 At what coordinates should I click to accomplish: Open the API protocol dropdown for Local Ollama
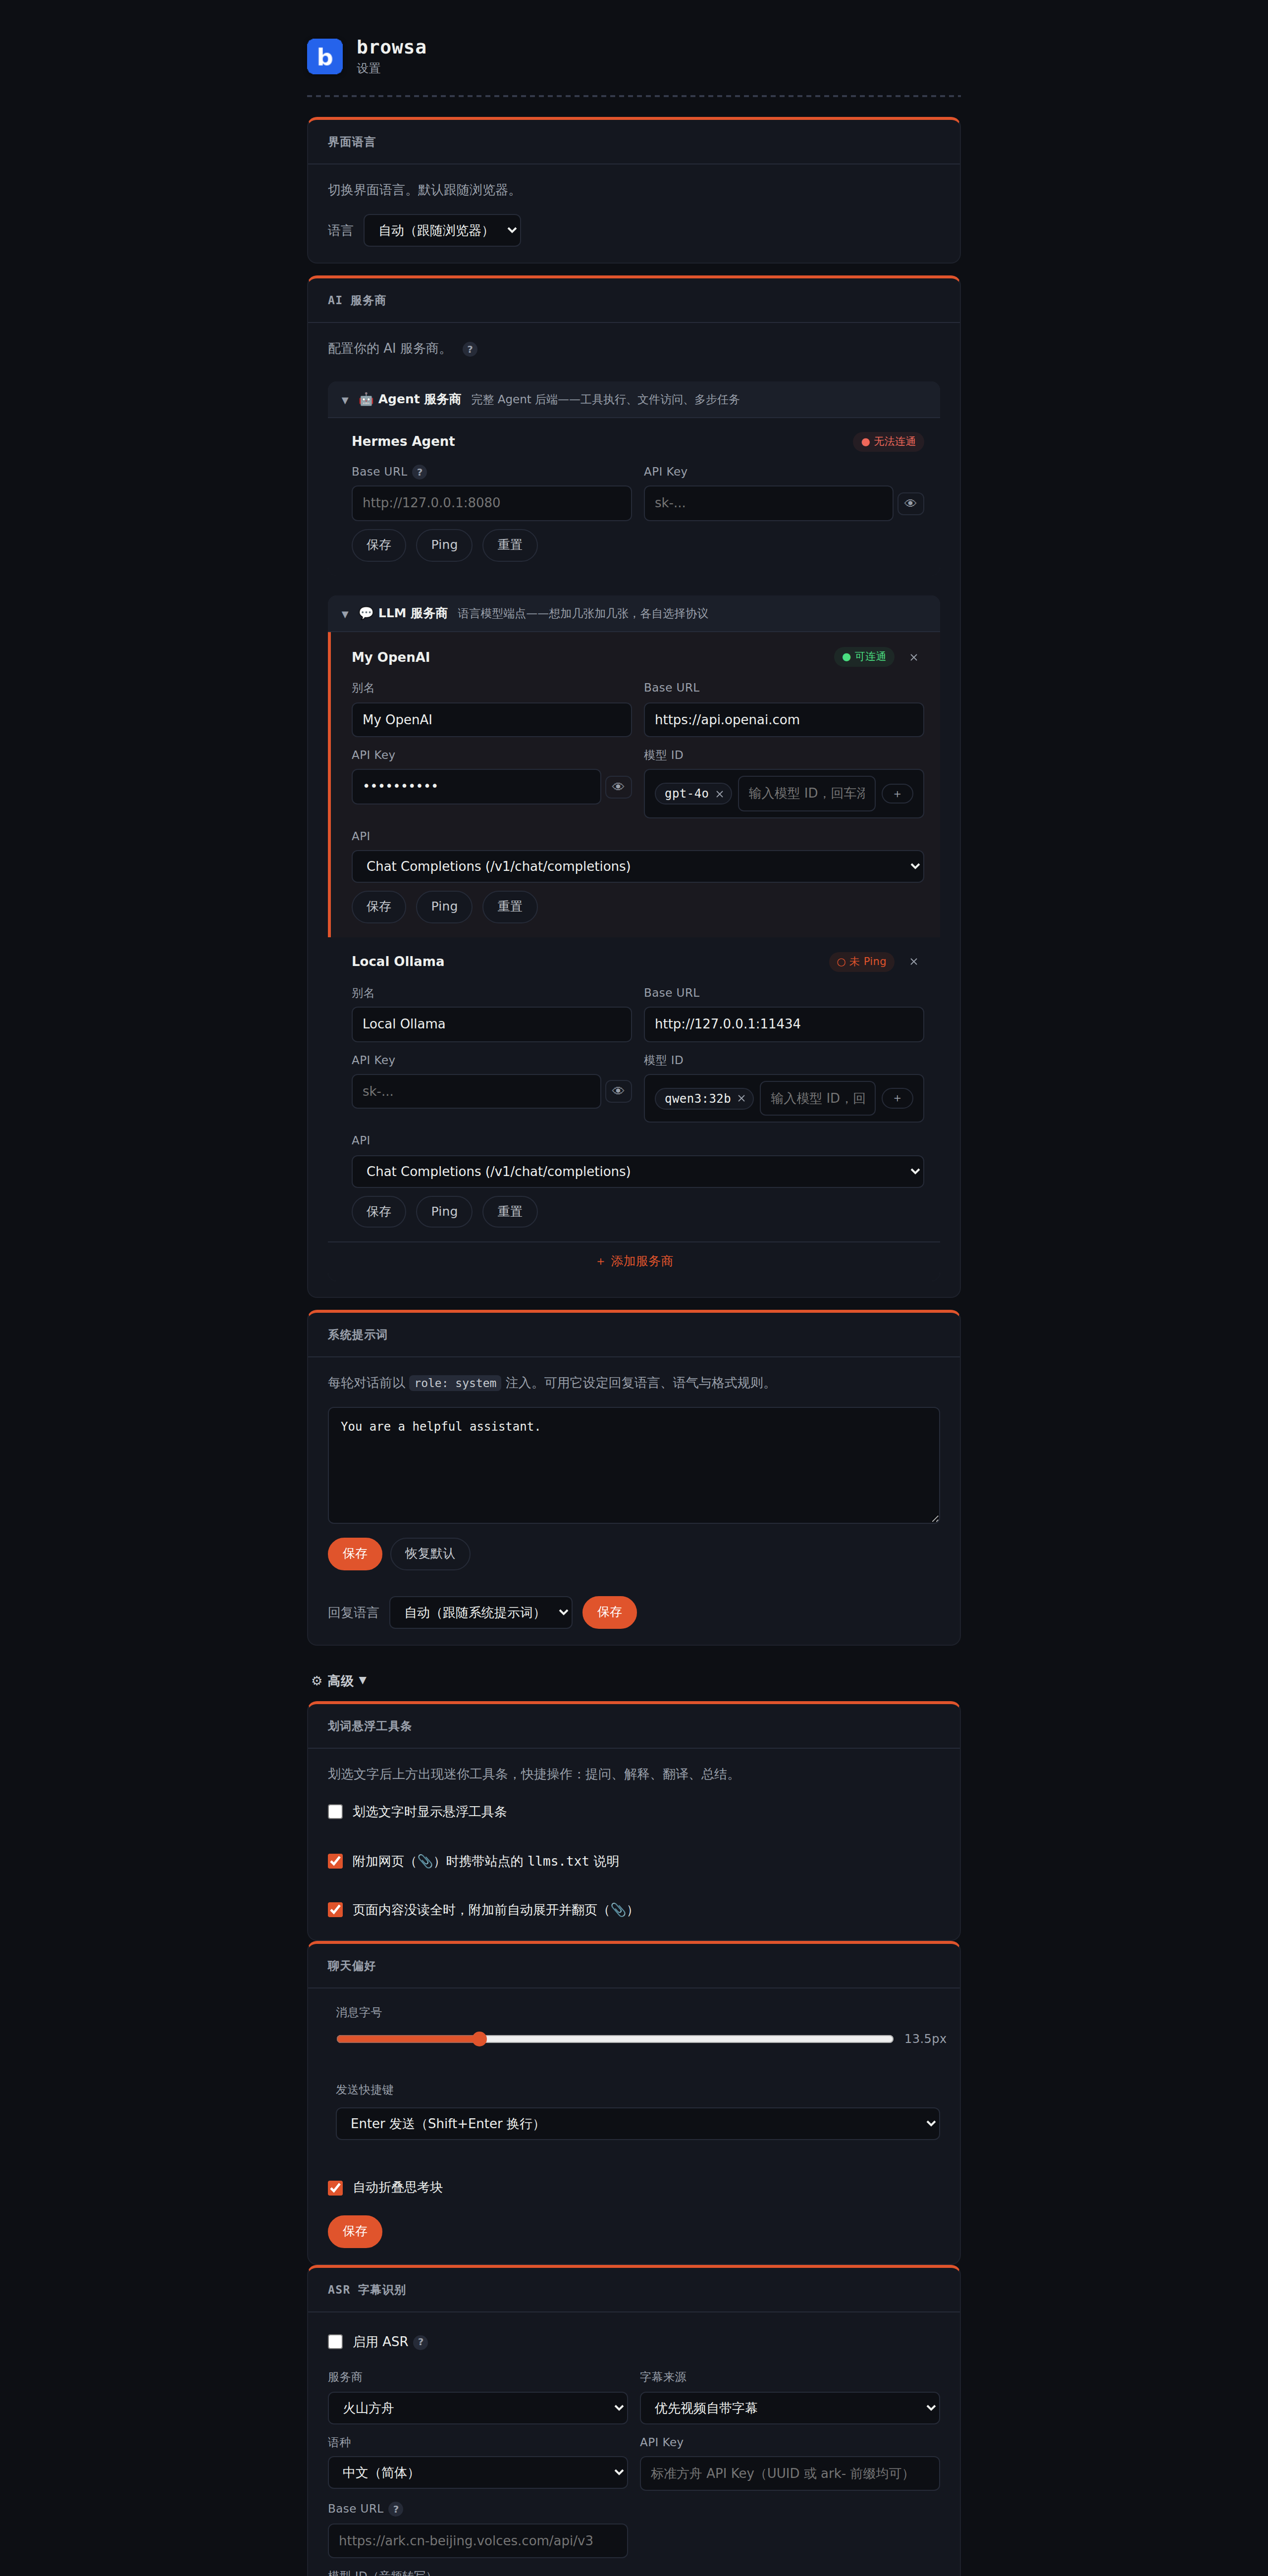637,1171
